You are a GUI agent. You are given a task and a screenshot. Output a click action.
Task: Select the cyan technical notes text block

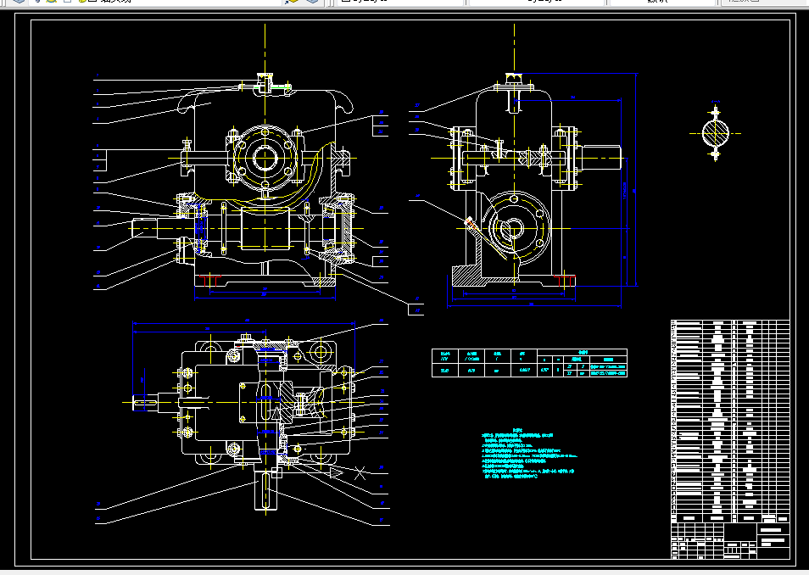(529, 454)
